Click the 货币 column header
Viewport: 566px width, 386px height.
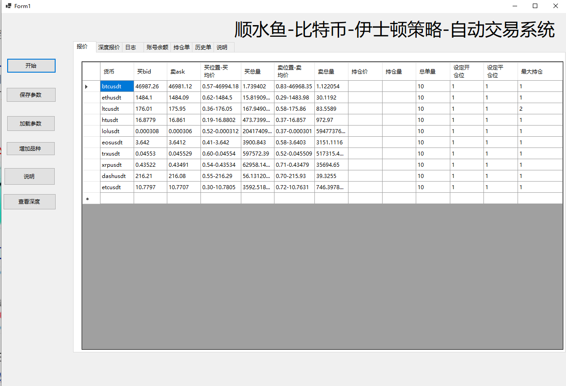coord(117,71)
